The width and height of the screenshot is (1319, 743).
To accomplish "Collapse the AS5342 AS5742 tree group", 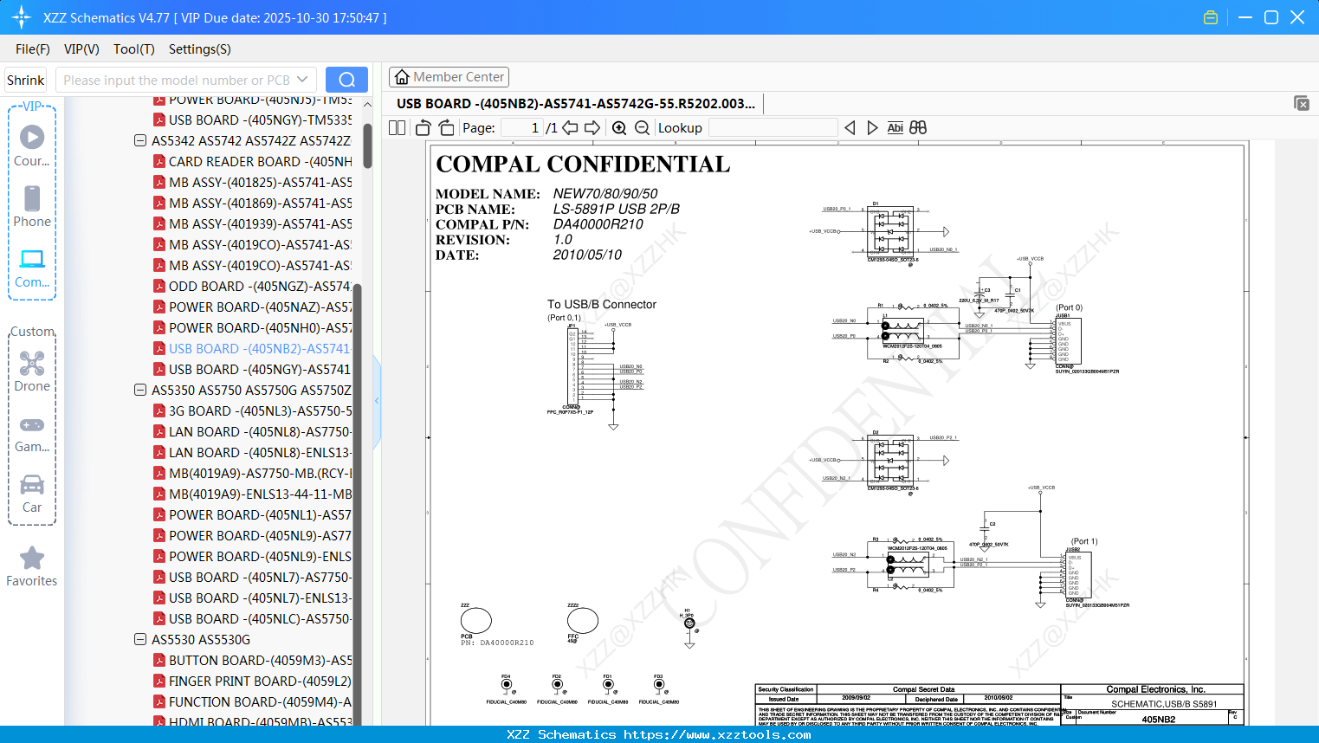I will click(x=140, y=140).
